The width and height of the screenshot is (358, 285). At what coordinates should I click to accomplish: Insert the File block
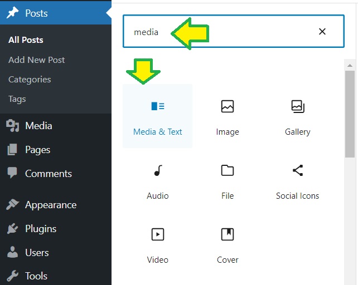coord(228,180)
